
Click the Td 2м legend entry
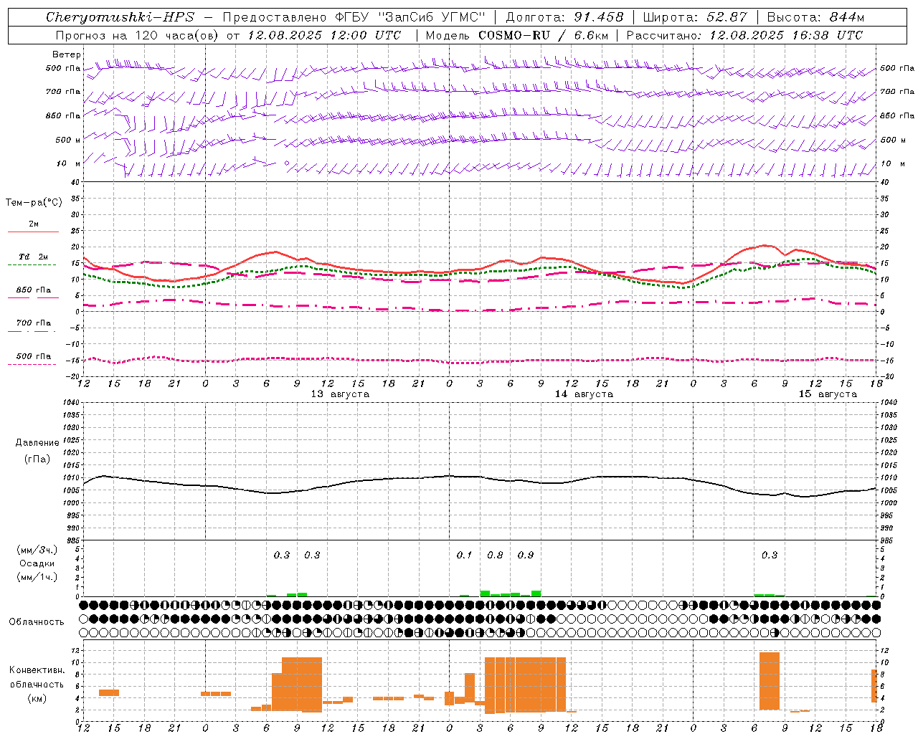pyautogui.click(x=33, y=257)
